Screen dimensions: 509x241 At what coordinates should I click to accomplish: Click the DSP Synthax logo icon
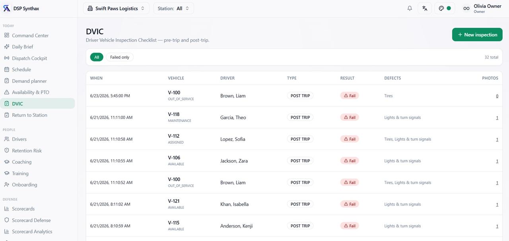(6, 8)
